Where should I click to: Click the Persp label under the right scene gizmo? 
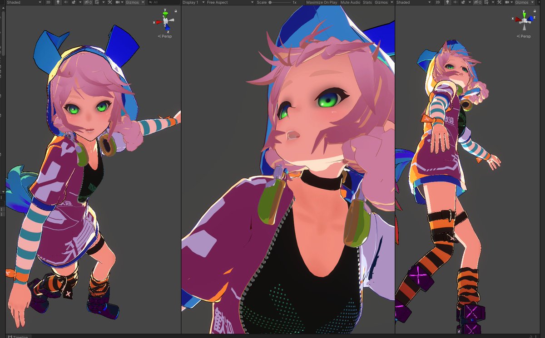point(525,36)
